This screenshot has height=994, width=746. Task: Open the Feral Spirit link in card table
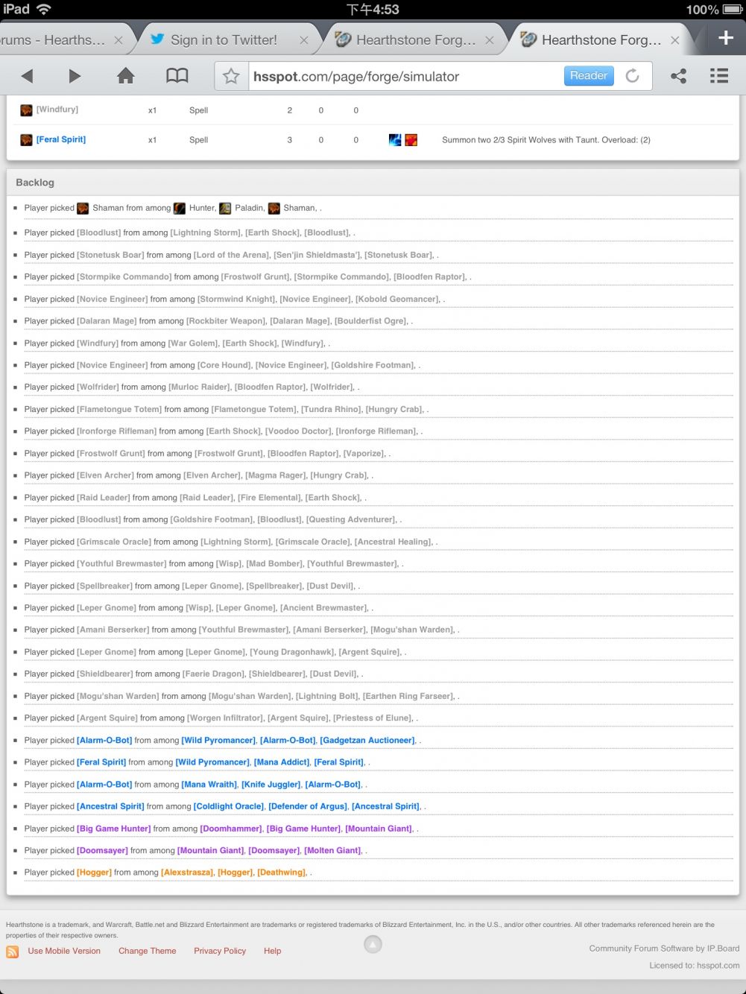[x=61, y=139]
